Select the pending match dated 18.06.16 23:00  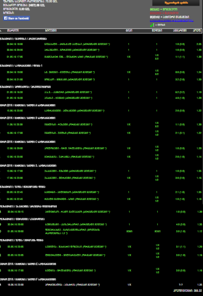[101, 285]
